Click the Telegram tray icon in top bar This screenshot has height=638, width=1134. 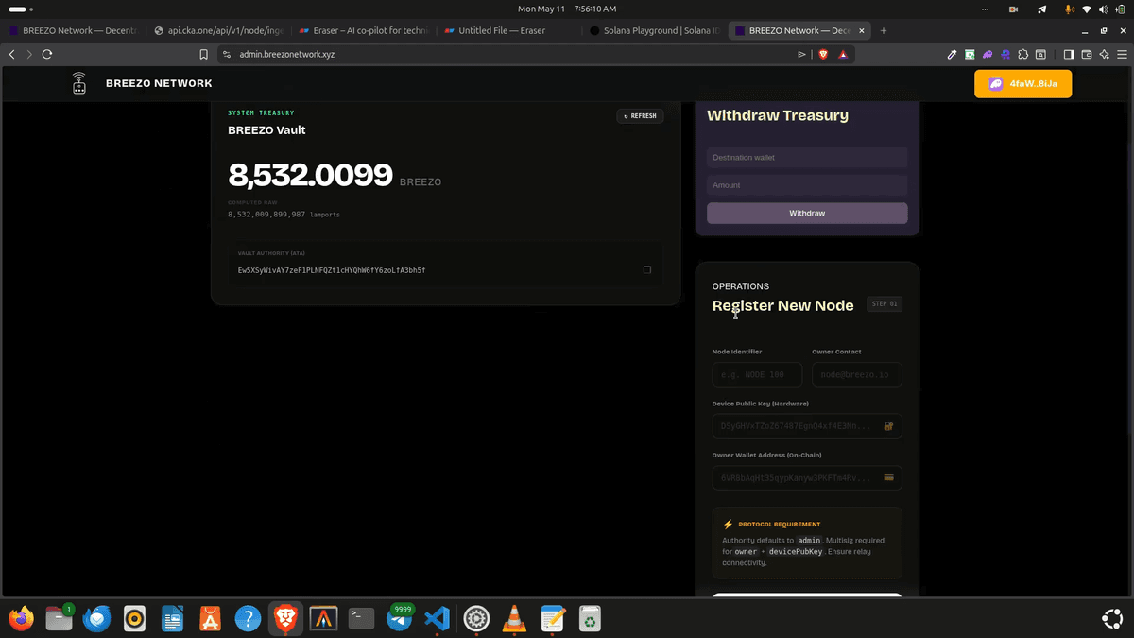(x=1041, y=9)
